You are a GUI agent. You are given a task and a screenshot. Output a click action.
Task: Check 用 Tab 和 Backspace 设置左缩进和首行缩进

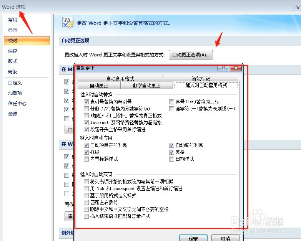pos(86,188)
